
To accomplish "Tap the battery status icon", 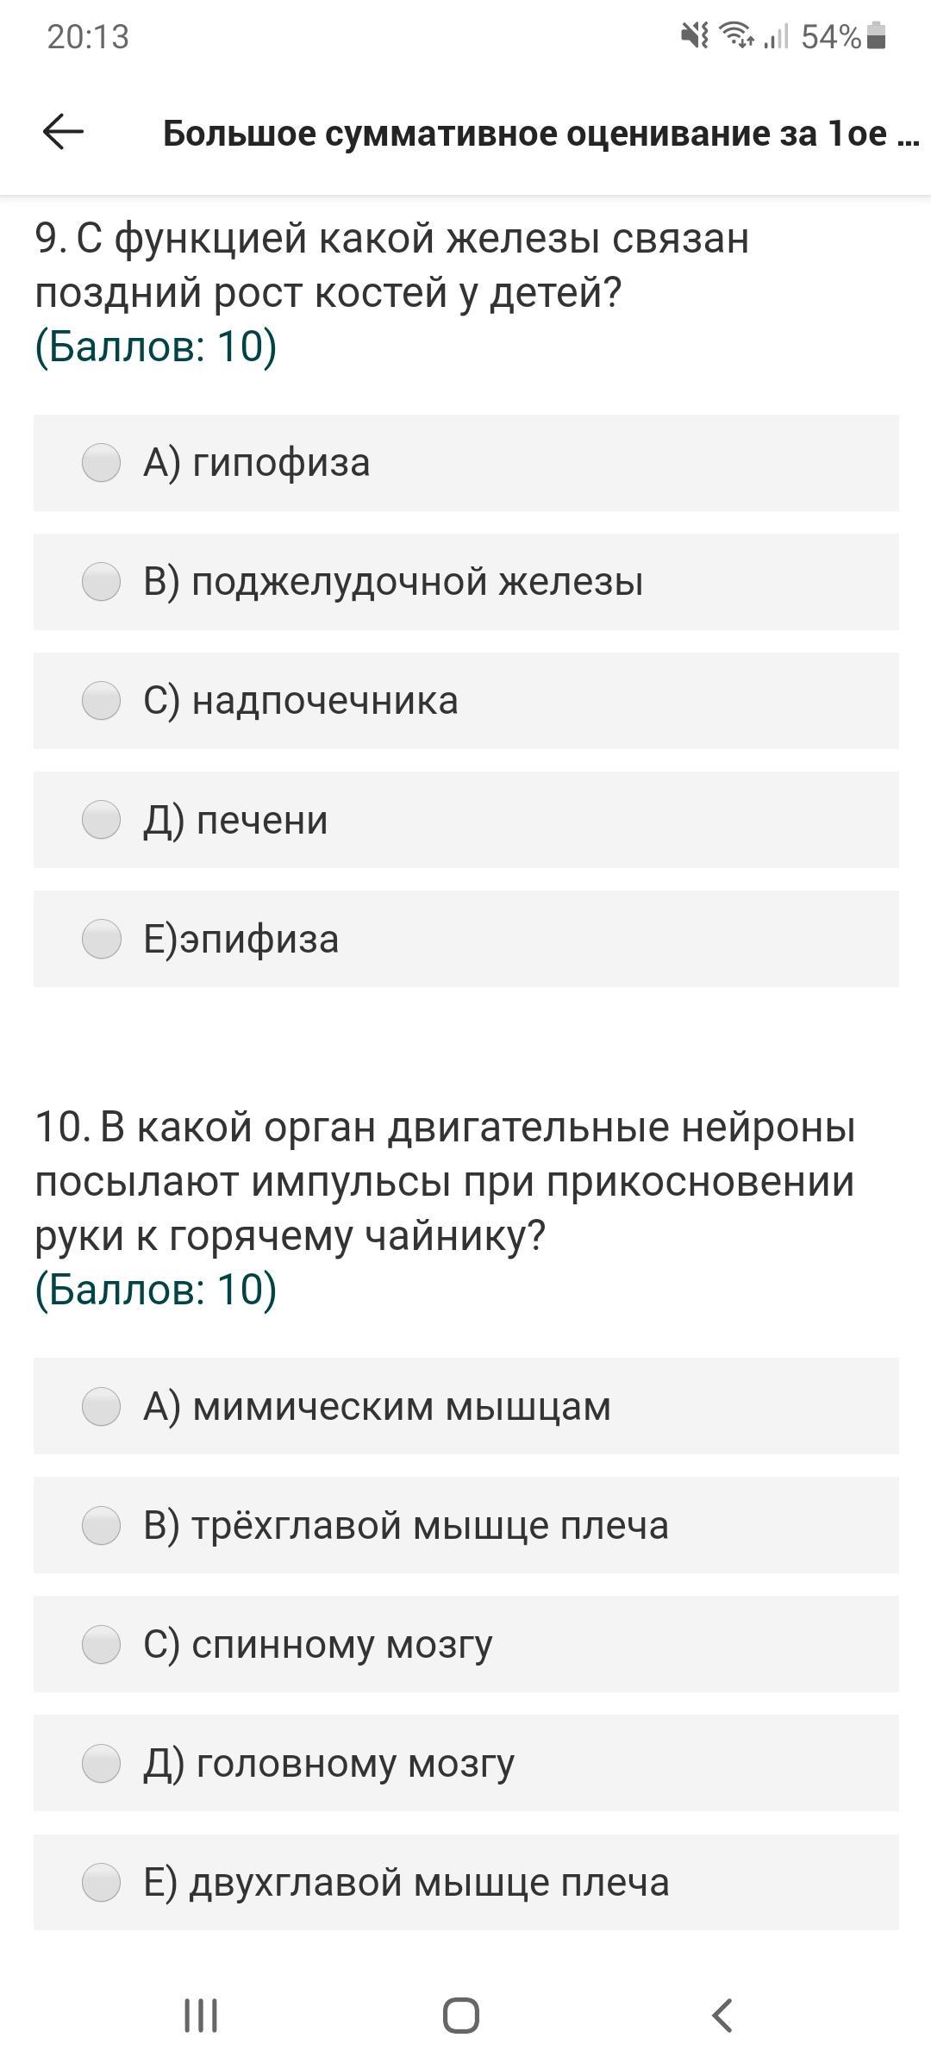I will point(877,36).
